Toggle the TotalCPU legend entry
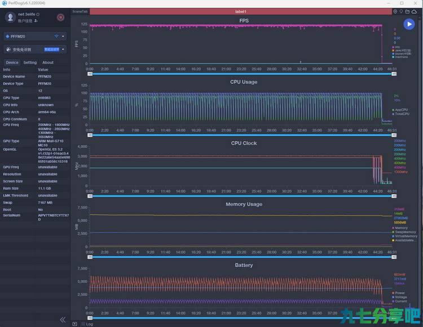This screenshot has height=327, width=423. point(400,114)
